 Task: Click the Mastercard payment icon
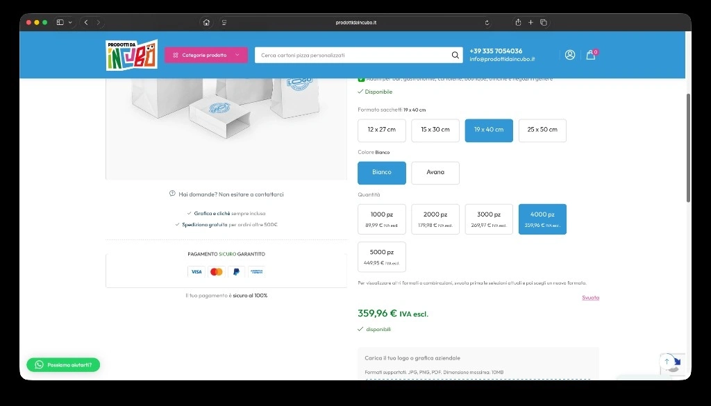(217, 271)
